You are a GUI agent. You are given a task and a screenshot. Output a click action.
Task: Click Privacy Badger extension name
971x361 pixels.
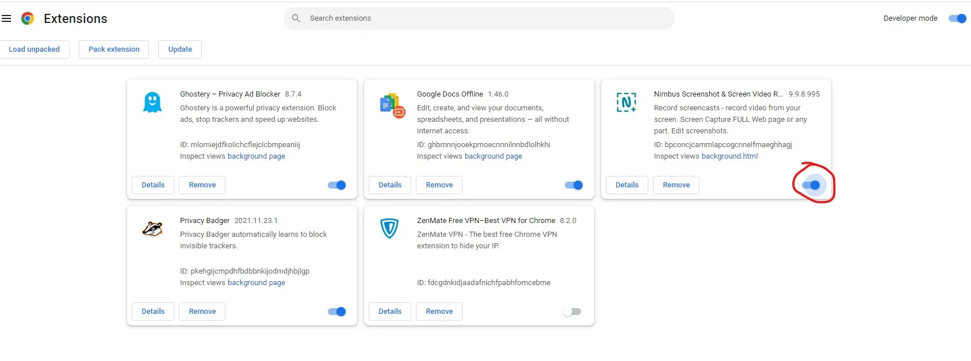coord(205,221)
